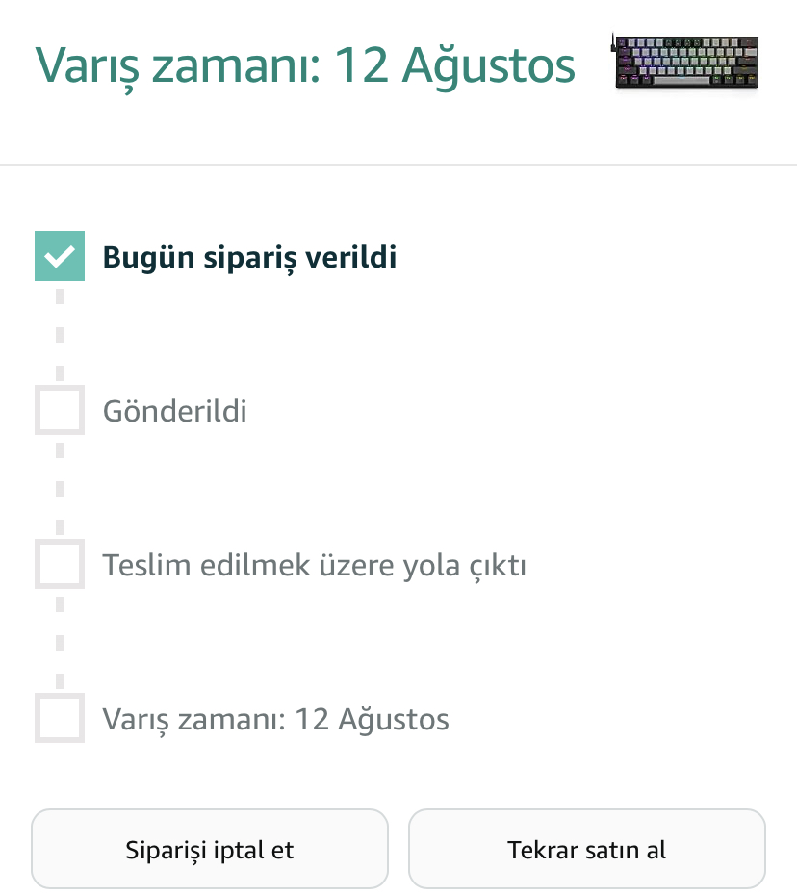This screenshot has height=895, width=797.
Task: Cancel the order with Siparişi iptal et
Action: tap(210, 849)
